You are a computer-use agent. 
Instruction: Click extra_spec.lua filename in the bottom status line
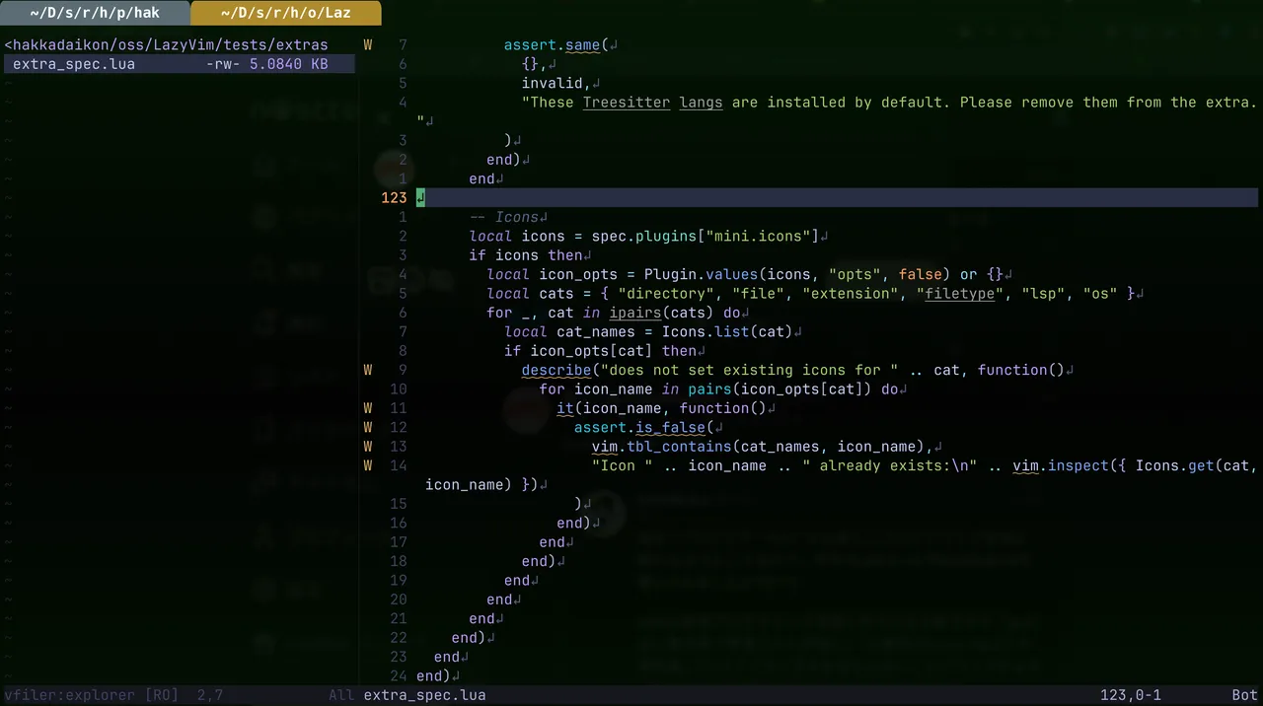424,695
